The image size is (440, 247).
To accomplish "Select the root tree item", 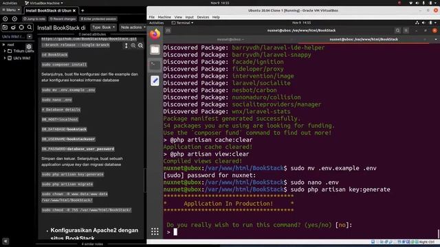I will point(11,45).
